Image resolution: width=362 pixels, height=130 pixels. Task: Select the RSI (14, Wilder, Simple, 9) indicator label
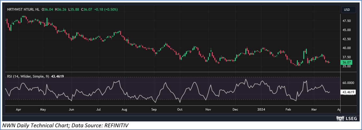(x=28, y=76)
